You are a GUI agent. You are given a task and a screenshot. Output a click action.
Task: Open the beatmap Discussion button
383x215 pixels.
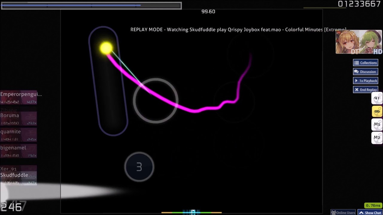coord(365,72)
